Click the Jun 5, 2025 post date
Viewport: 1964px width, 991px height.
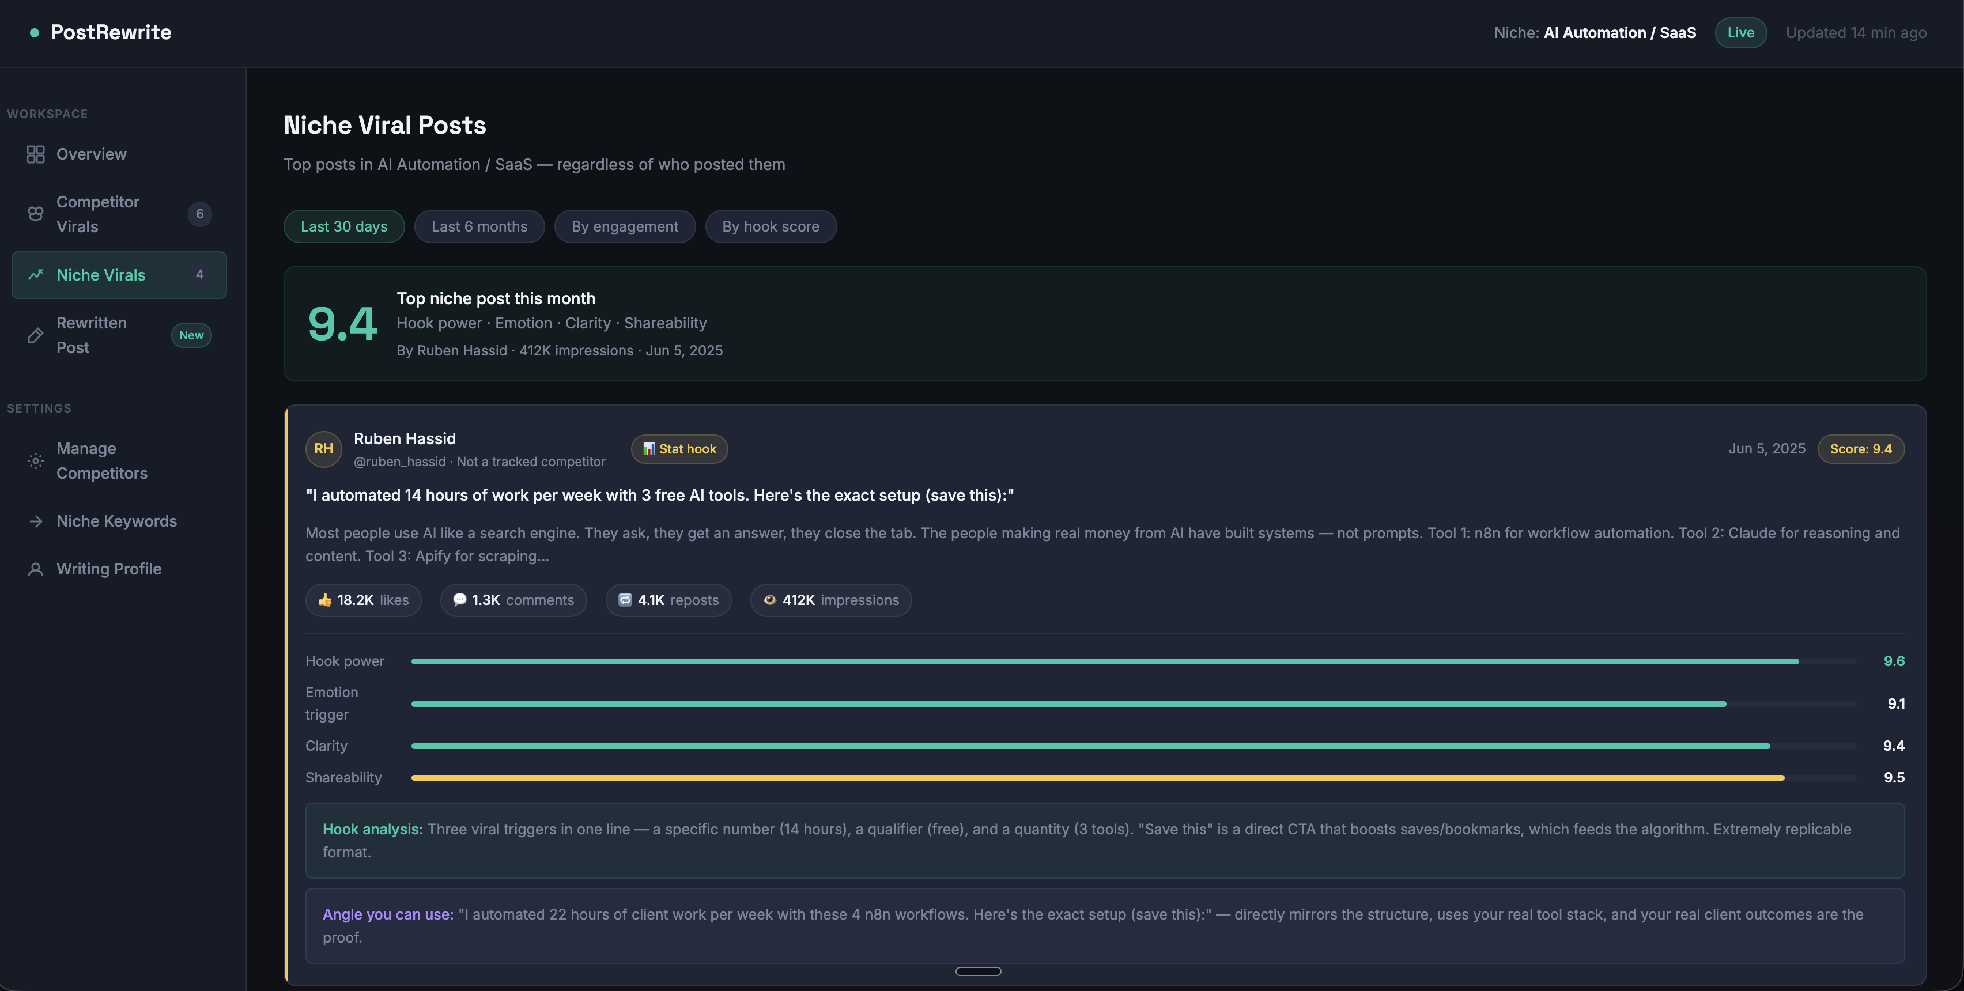(x=1766, y=449)
